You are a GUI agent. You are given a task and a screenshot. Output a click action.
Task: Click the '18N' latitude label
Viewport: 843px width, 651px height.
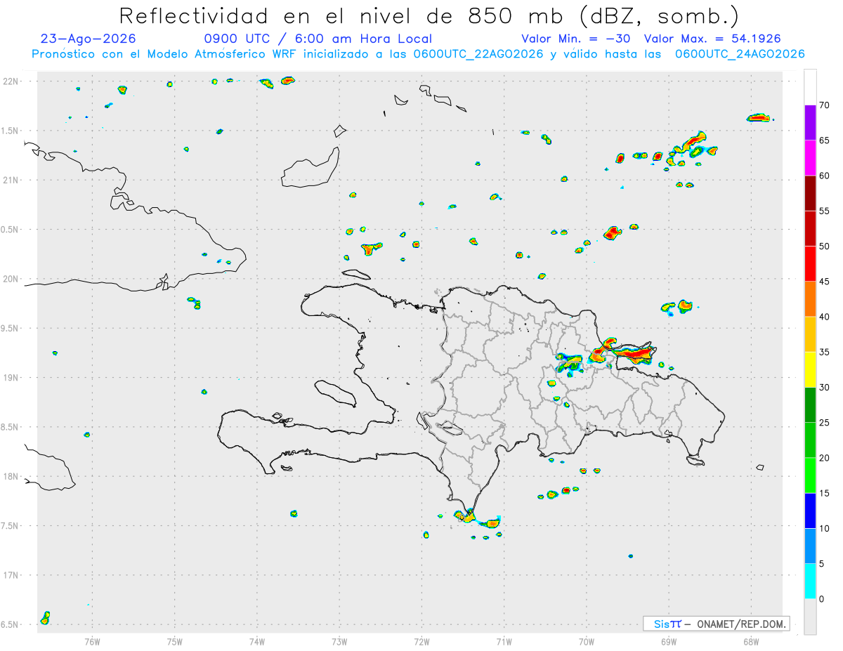(12, 476)
